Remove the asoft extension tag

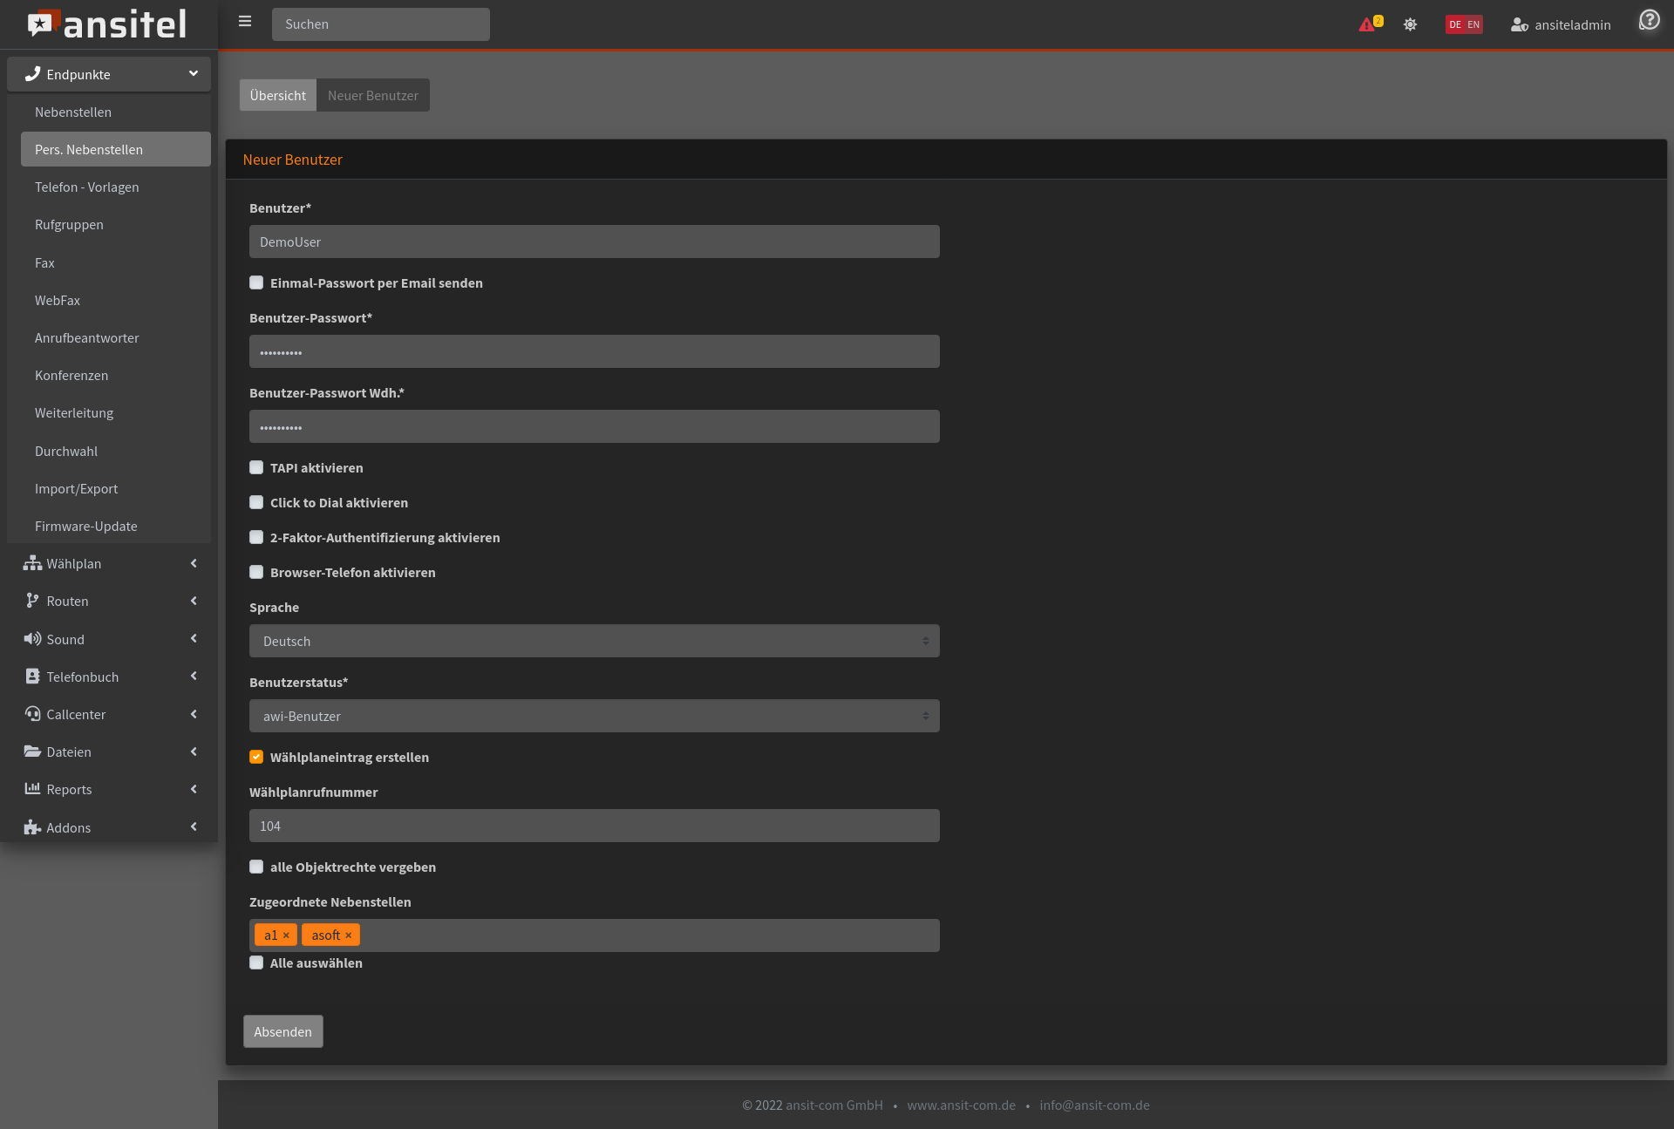(x=348, y=935)
